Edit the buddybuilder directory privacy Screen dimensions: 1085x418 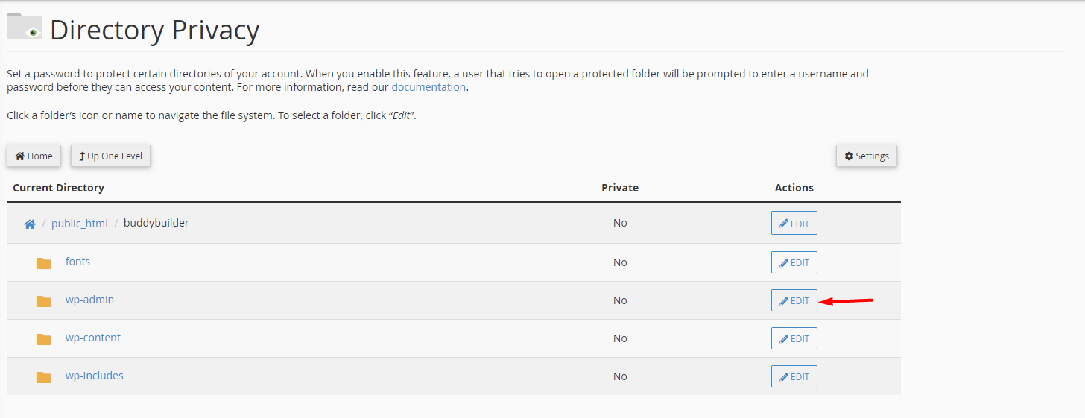click(x=794, y=224)
